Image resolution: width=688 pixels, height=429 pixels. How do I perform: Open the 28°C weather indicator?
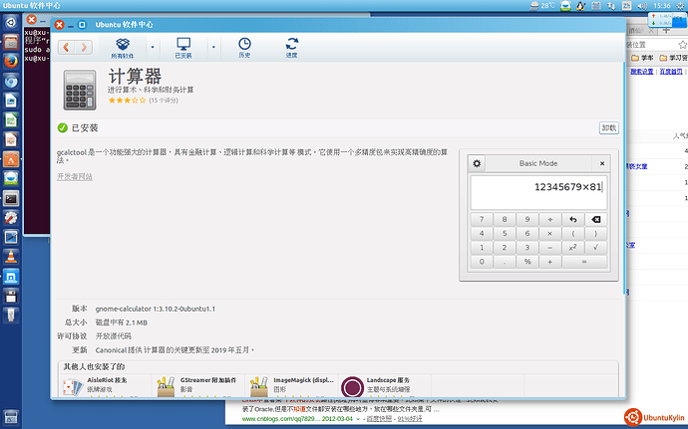[542, 6]
